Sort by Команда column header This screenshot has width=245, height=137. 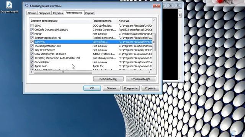(x=135, y=21)
